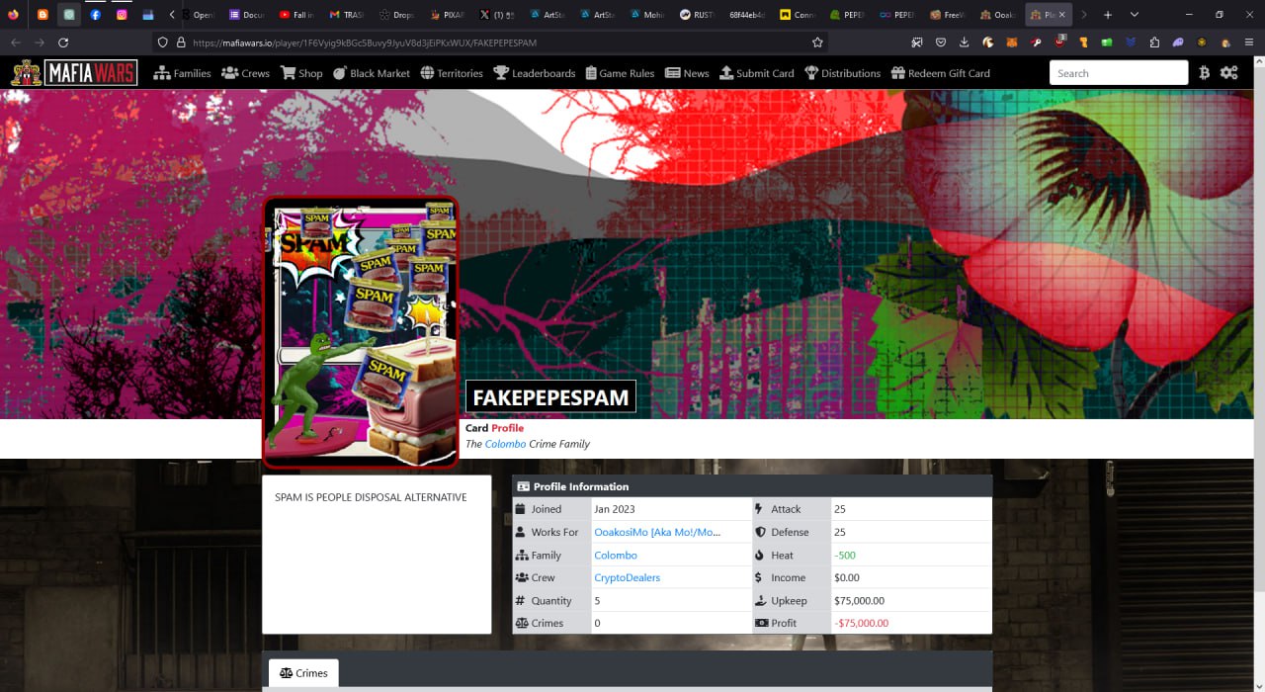The width and height of the screenshot is (1265, 692).
Task: Click the Jan 2023 joined value
Action: pyautogui.click(x=614, y=509)
